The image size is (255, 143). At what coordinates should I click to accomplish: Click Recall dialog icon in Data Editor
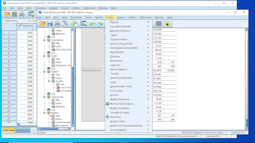[31, 14]
